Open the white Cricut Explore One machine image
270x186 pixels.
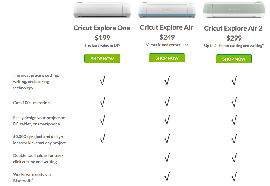102,10
